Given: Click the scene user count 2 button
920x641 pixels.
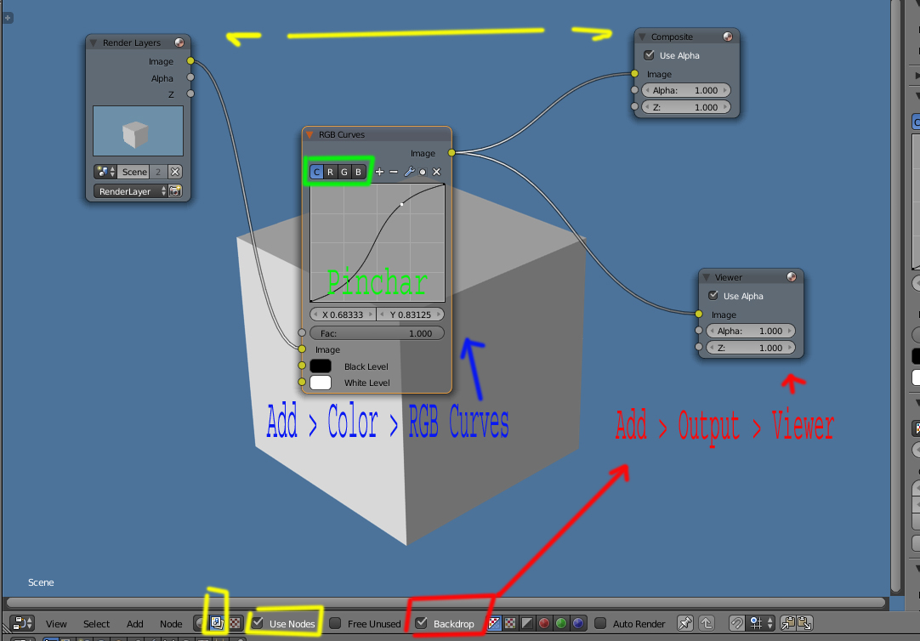Looking at the screenshot, I should click(x=158, y=172).
